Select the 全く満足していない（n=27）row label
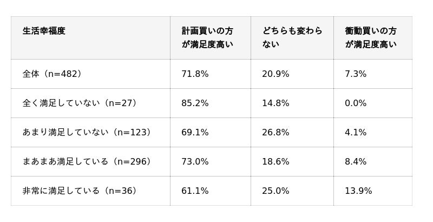 [81, 103]
